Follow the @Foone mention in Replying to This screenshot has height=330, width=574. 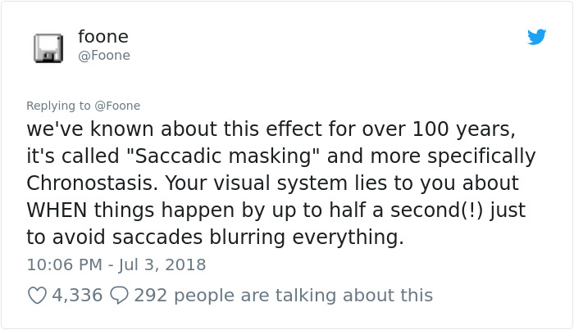point(117,106)
